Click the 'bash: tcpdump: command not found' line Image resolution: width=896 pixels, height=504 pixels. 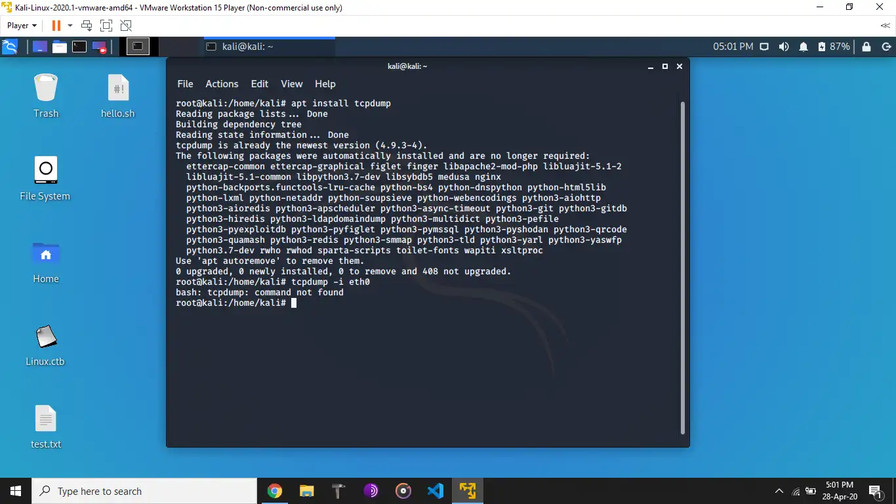pos(260,293)
